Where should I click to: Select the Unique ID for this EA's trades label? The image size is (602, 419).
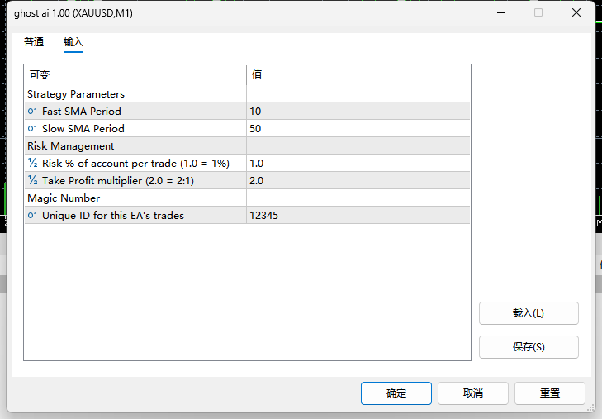[113, 215]
